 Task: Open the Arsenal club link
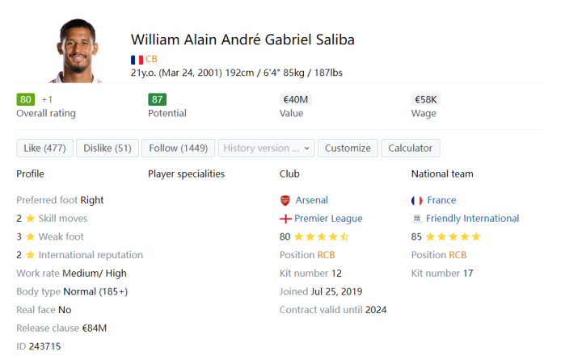click(312, 200)
